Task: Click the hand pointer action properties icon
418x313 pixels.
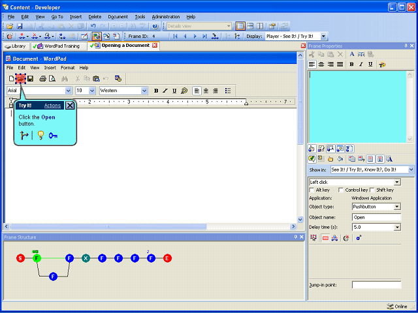Action: click(x=312, y=149)
